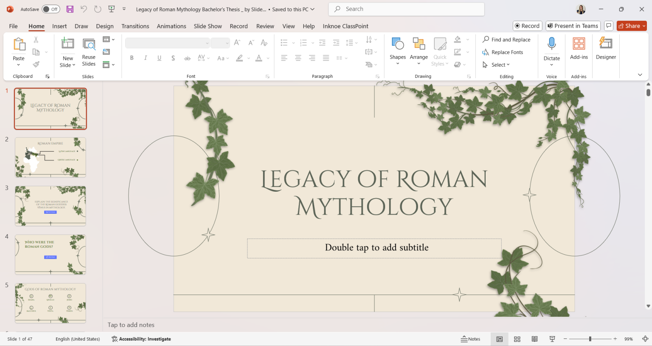Screen dimensions: 652x346
Task: Increase font size
Action: 237,43
